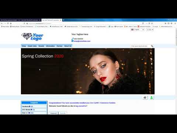Open the browser hamburger menu

point(175,23)
